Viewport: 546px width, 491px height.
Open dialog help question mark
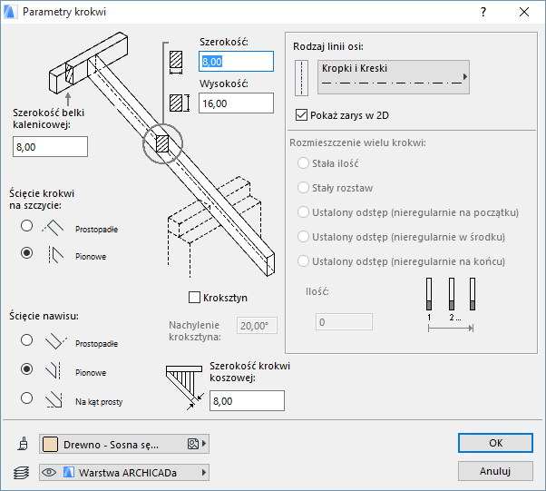483,12
